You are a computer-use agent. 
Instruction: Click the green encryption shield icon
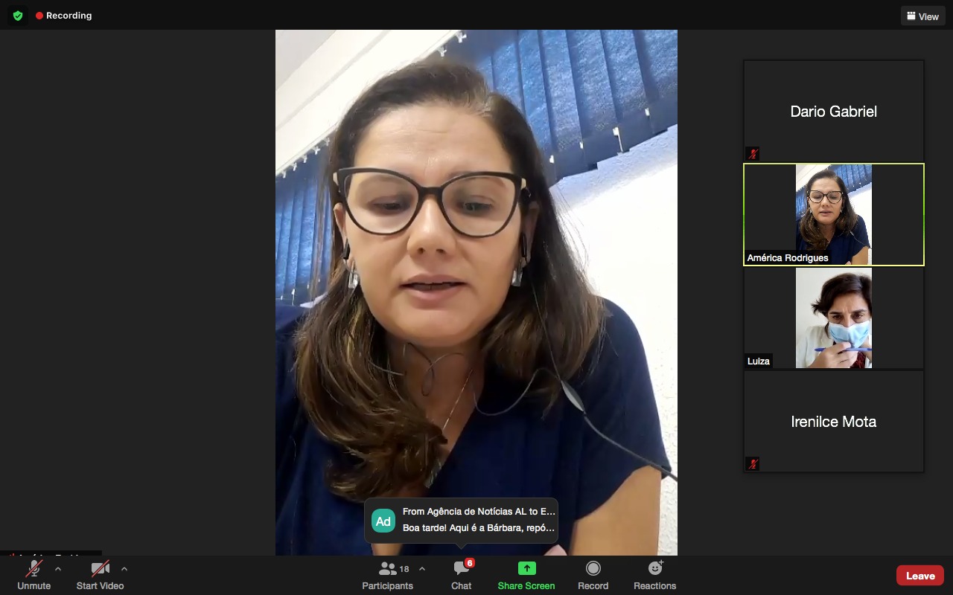click(x=18, y=16)
